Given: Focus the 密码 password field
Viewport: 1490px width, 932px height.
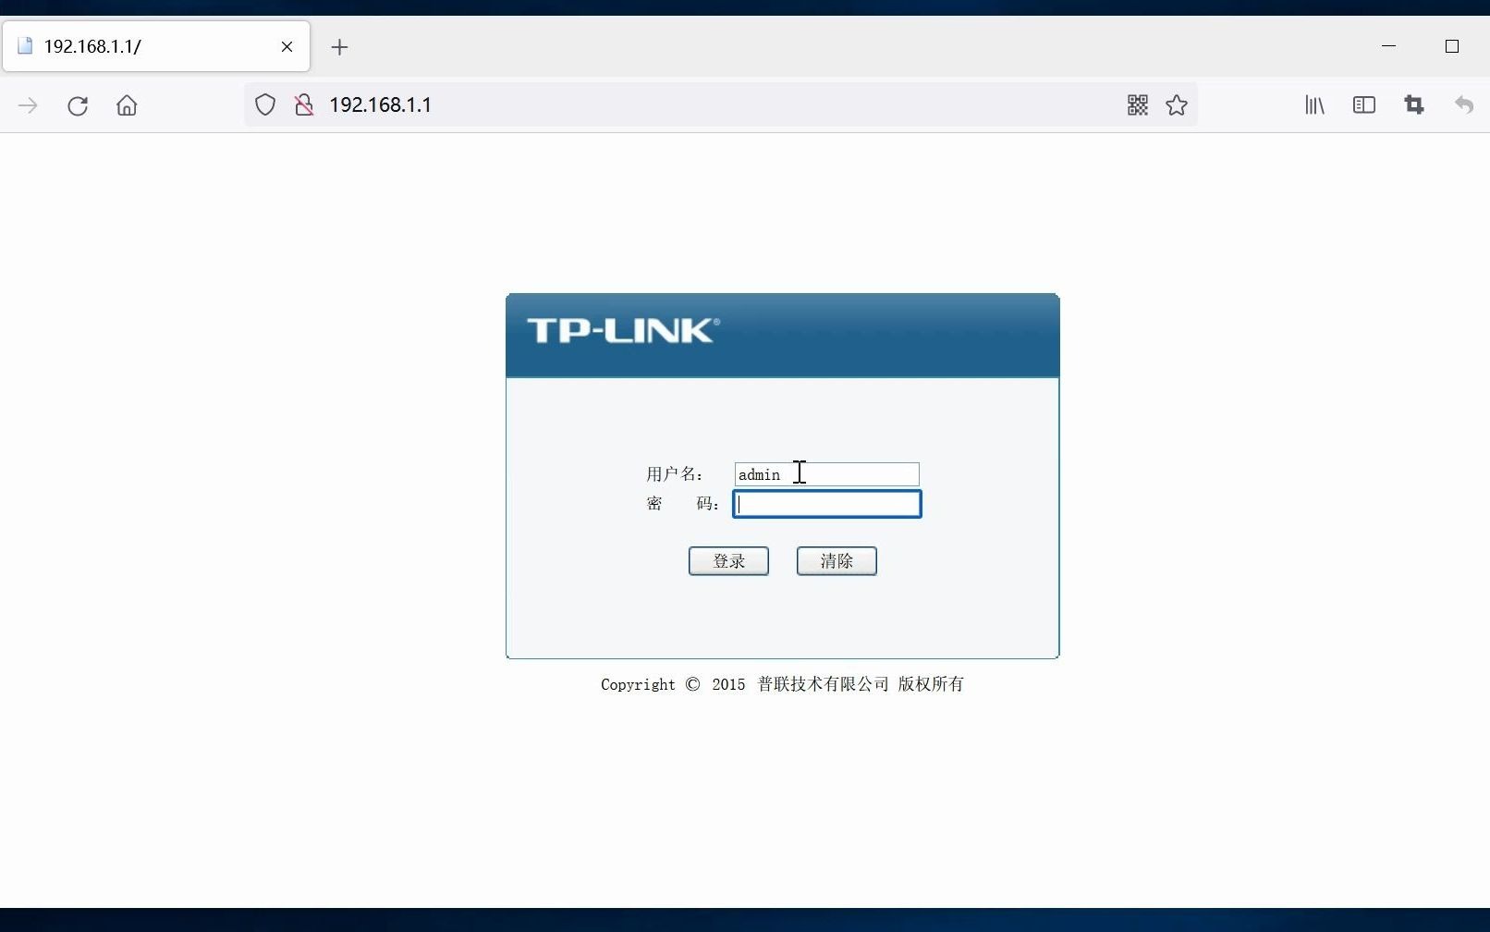Looking at the screenshot, I should (826, 504).
